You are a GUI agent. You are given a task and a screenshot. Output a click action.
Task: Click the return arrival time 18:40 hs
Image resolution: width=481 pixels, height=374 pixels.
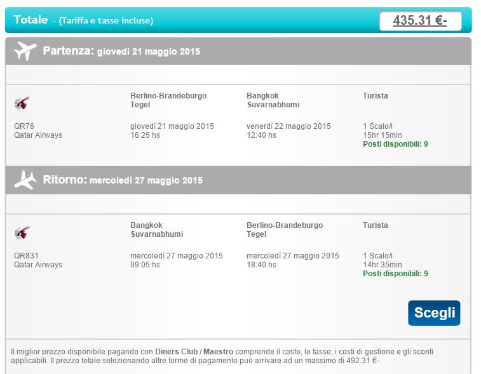[261, 265]
